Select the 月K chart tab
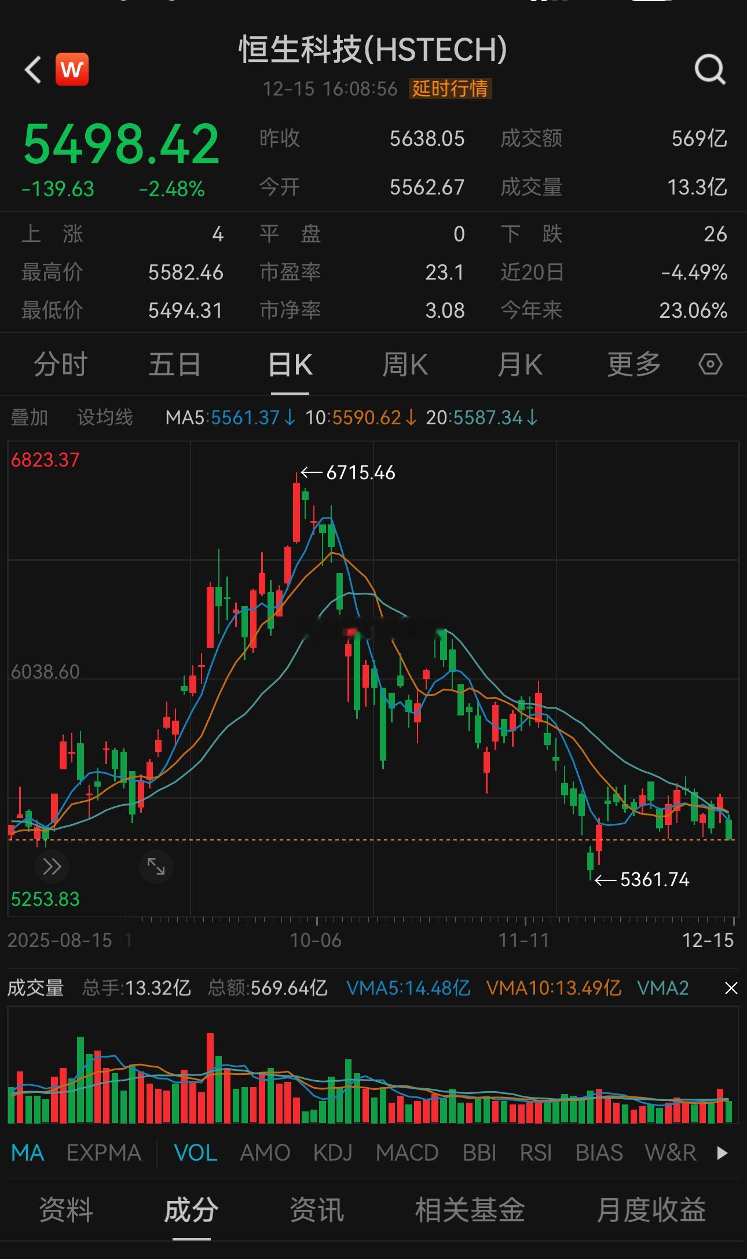 519,365
